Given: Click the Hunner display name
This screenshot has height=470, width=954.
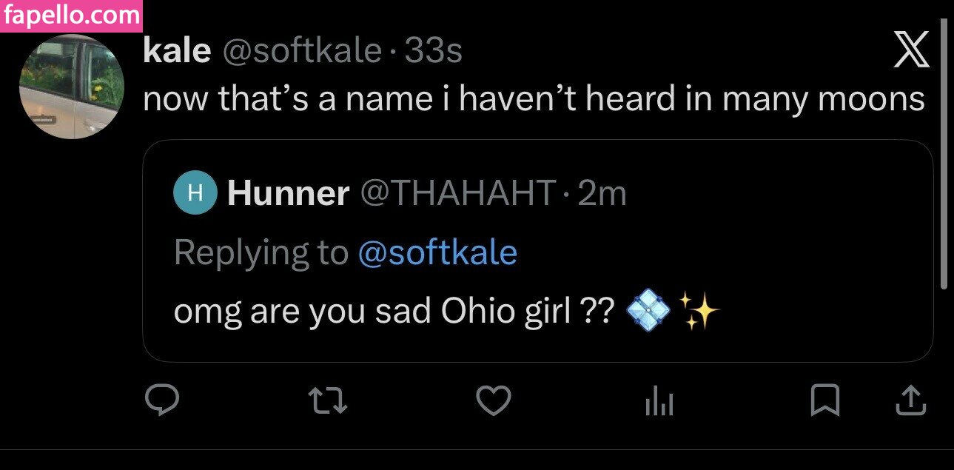Looking at the screenshot, I should pyautogui.click(x=289, y=194).
